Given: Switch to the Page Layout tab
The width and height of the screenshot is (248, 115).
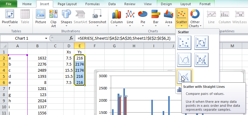Looking at the screenshot, I should click(x=67, y=4).
